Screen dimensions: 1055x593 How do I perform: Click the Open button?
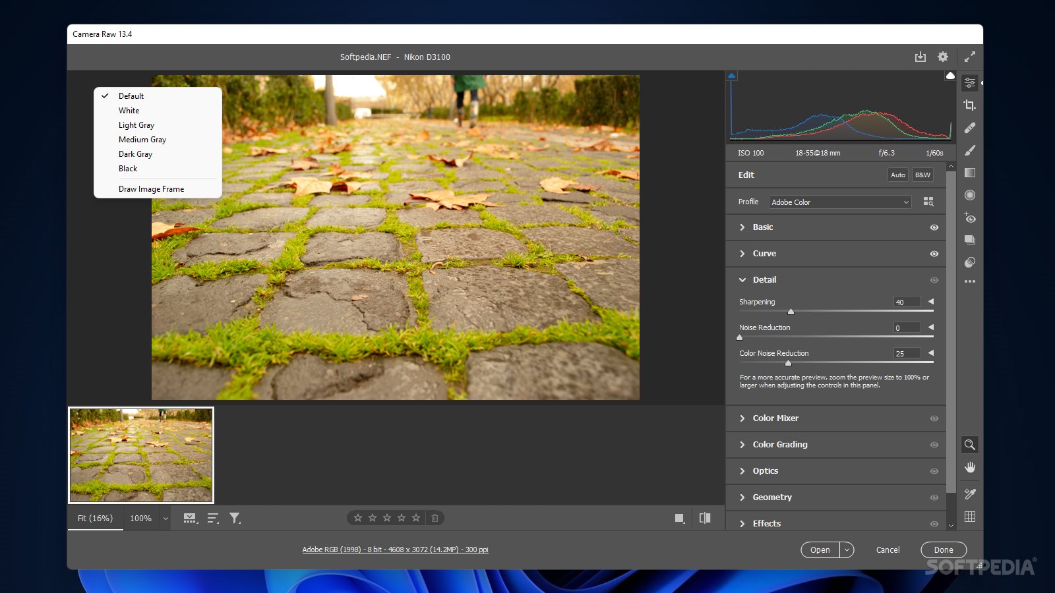[820, 550]
